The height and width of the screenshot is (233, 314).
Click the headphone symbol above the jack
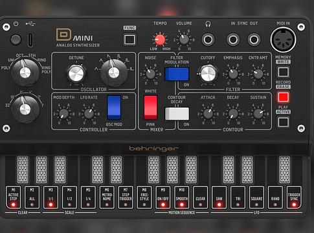[x=208, y=24]
